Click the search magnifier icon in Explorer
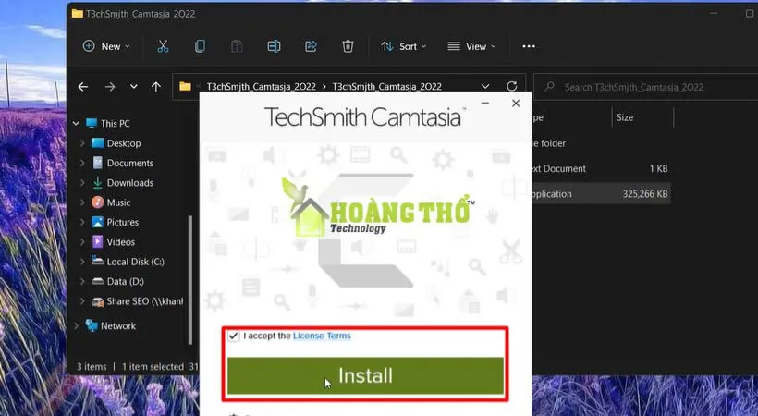The image size is (758, 416). coord(549,87)
